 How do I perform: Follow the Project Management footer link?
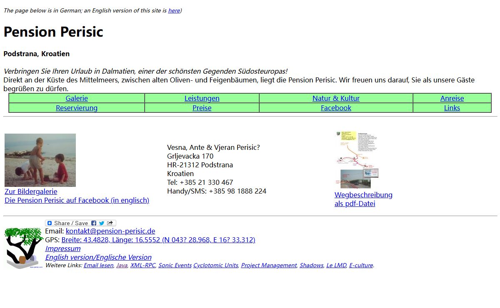(x=269, y=265)
